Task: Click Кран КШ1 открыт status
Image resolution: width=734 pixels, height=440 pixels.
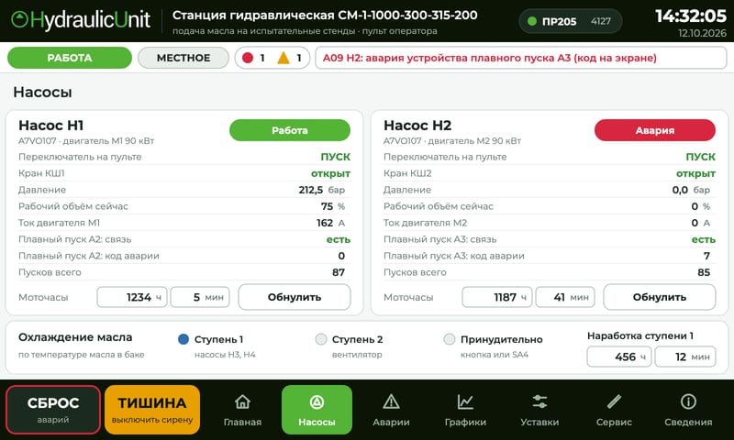Action: click(x=330, y=173)
